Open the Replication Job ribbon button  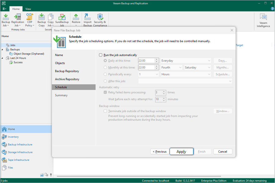[17, 20]
